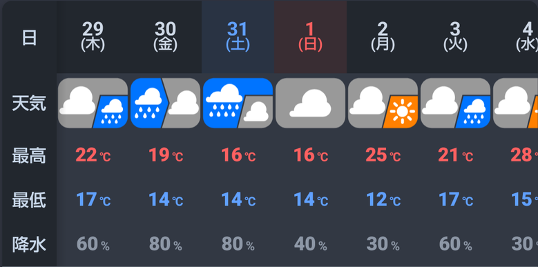Click the partially visible weather icon for the 4th
This screenshot has height=267, width=538.
[x=515, y=103]
